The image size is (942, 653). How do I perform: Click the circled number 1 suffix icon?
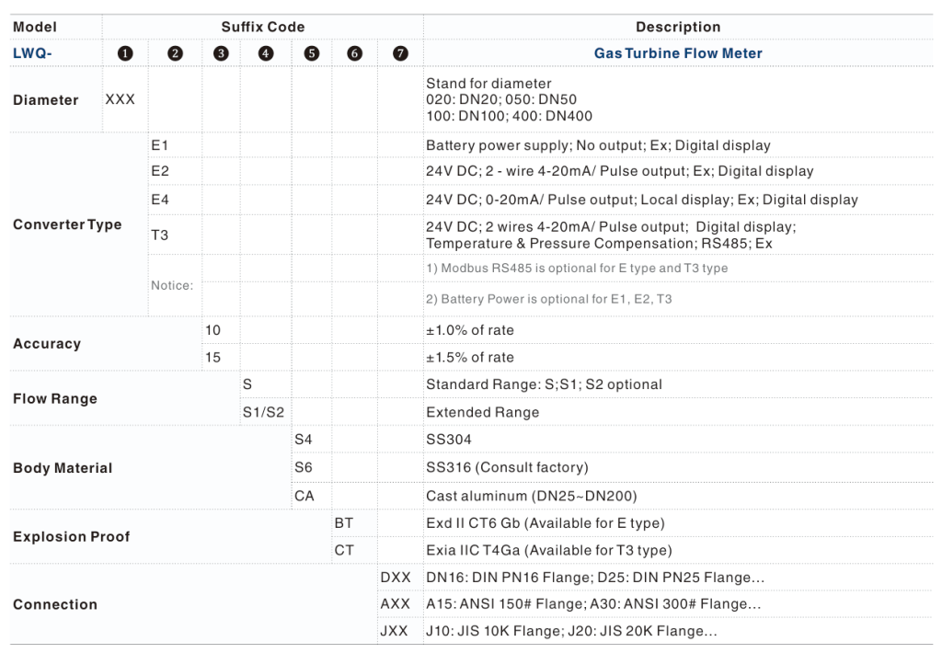pos(125,53)
